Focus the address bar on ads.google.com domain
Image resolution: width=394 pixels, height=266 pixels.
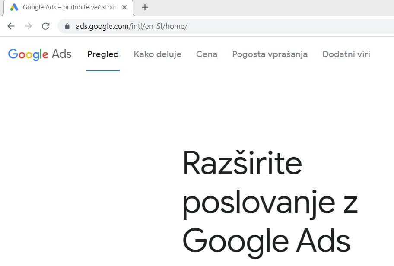(101, 26)
